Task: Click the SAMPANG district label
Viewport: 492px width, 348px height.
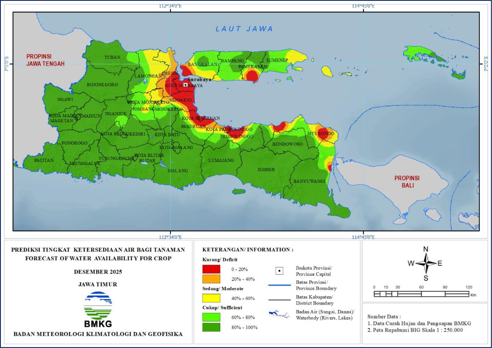Action: [233, 61]
